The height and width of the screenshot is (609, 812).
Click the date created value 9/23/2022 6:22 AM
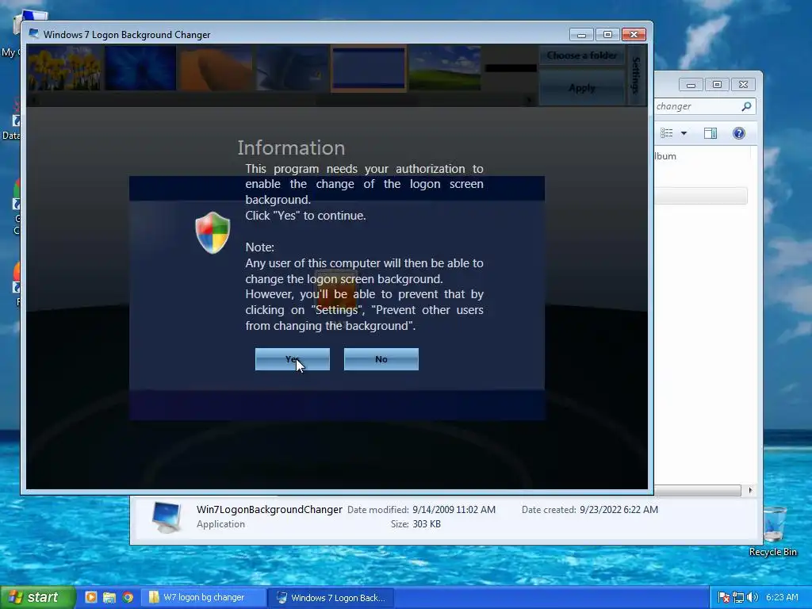pyautogui.click(x=619, y=510)
